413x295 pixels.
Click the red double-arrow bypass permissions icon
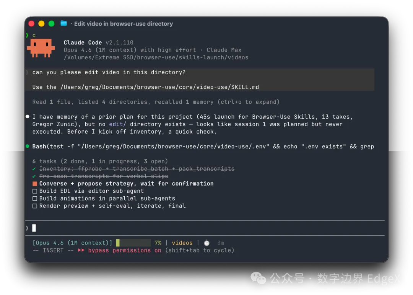(81, 250)
